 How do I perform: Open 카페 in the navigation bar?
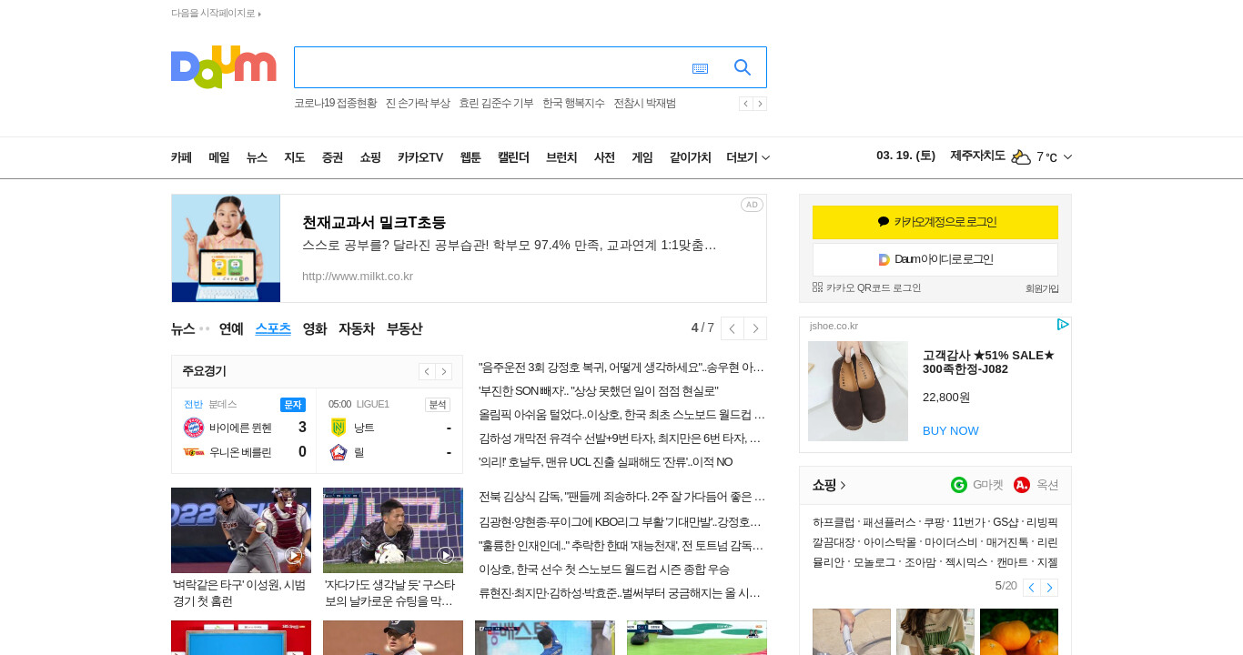181,157
